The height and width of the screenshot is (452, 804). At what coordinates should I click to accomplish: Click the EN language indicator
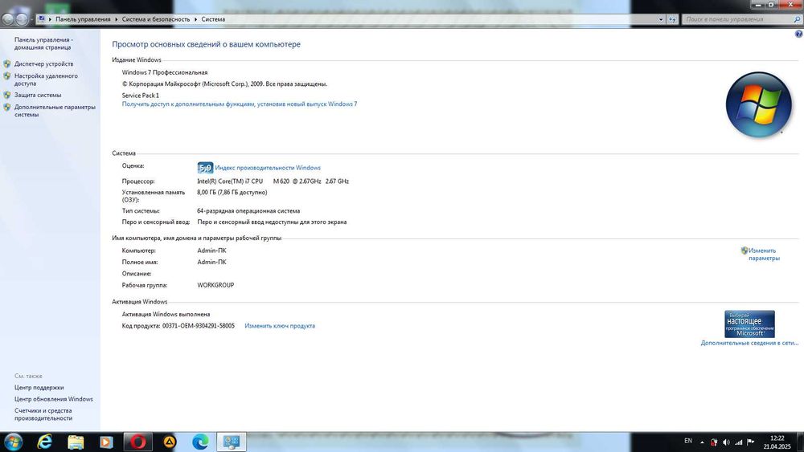(x=688, y=442)
